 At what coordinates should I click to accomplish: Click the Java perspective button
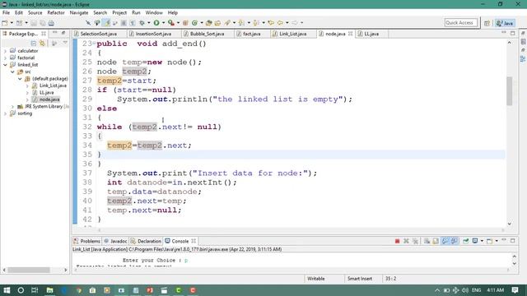(505, 23)
